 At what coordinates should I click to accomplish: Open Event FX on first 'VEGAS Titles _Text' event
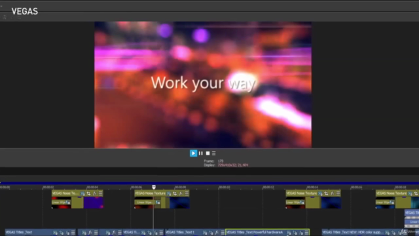pyautogui.click(x=67, y=233)
